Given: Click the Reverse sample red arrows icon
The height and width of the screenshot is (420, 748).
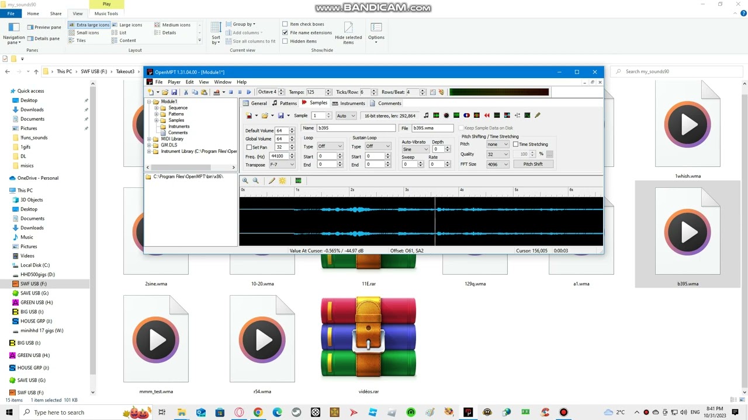Looking at the screenshot, I should 487,116.
